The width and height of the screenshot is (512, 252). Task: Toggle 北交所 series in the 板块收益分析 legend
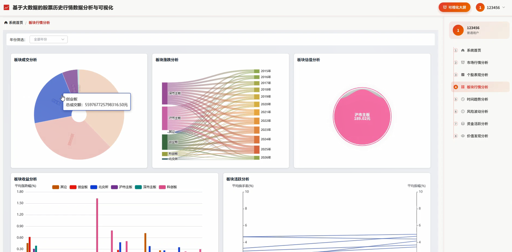point(99,187)
